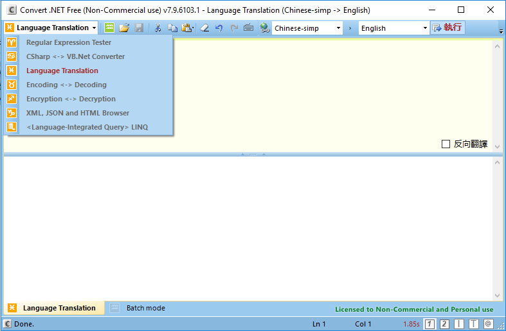Open a file with the folder icon
Image resolution: width=506 pixels, height=331 pixels.
(x=124, y=28)
